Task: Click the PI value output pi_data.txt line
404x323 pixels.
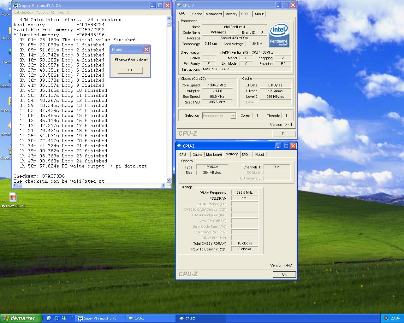Action: pos(83,166)
